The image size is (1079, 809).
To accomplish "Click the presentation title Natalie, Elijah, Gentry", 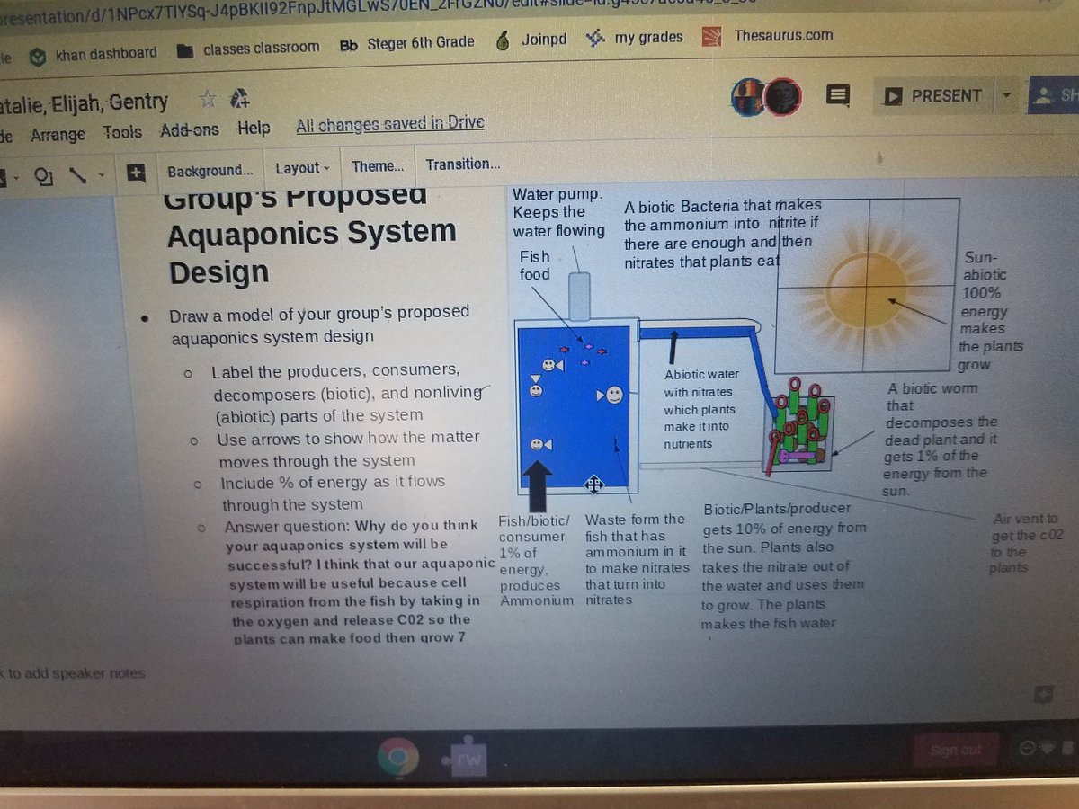I will coord(84,103).
